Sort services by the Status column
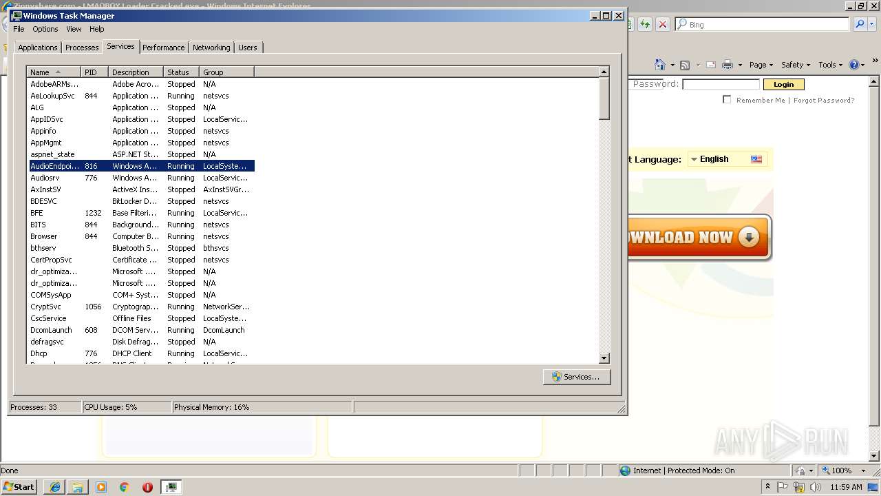This screenshot has width=881, height=496. (181, 72)
